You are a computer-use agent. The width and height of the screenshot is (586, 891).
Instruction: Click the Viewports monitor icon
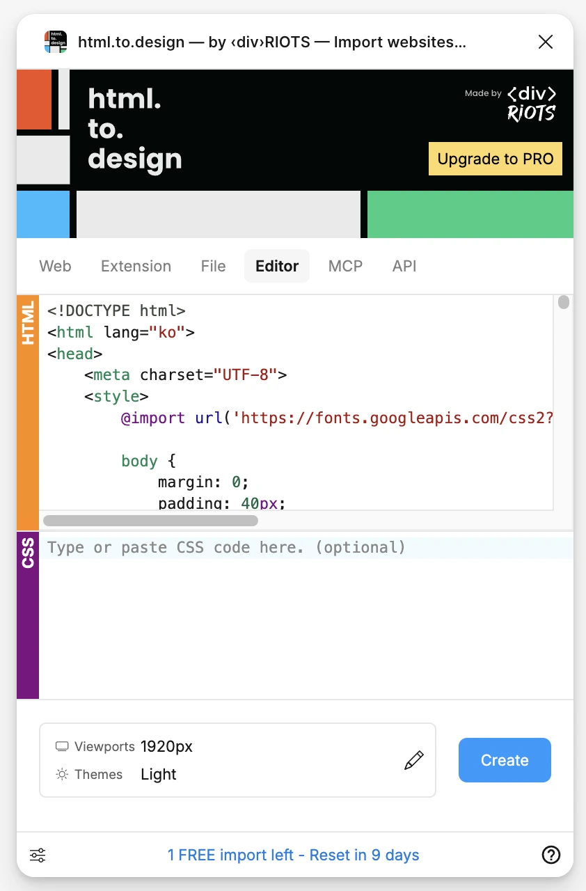63,747
